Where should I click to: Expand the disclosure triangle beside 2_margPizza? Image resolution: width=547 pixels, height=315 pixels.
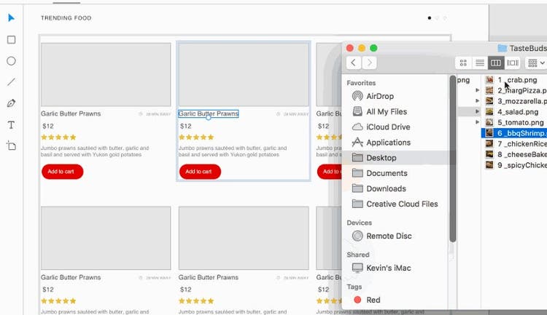coord(478,91)
